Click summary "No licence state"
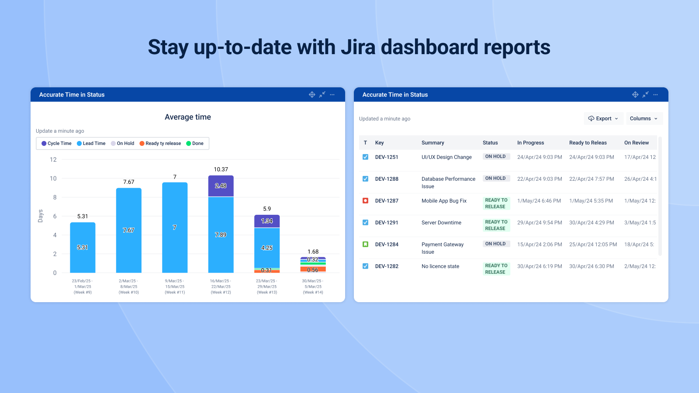 pyautogui.click(x=440, y=266)
